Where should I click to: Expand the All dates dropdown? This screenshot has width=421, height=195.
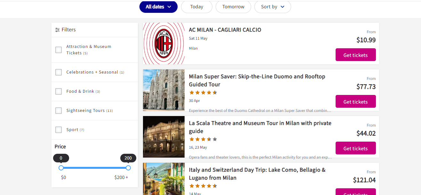(x=158, y=7)
